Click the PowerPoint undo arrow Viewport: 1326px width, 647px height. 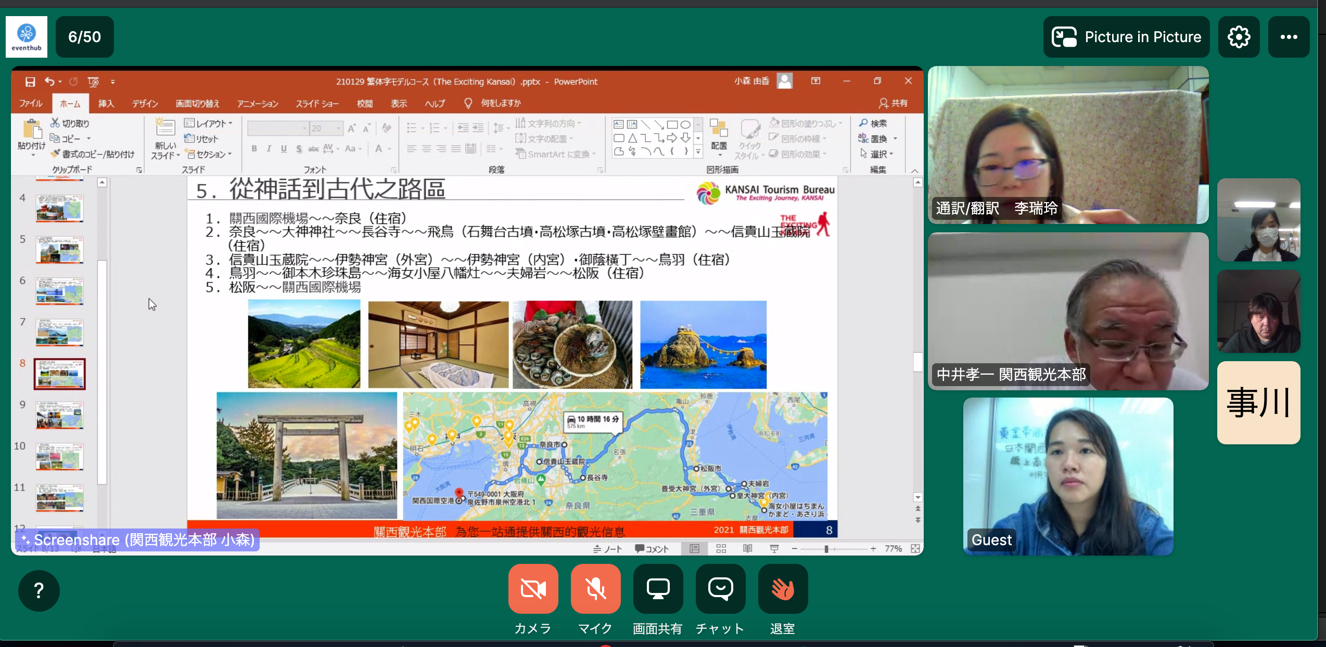coord(49,82)
